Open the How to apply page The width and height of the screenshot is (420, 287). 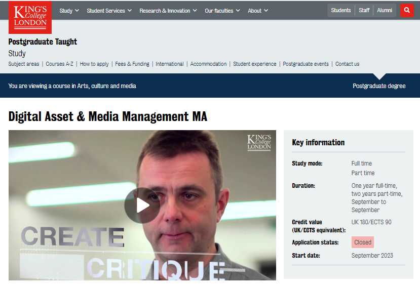point(94,64)
